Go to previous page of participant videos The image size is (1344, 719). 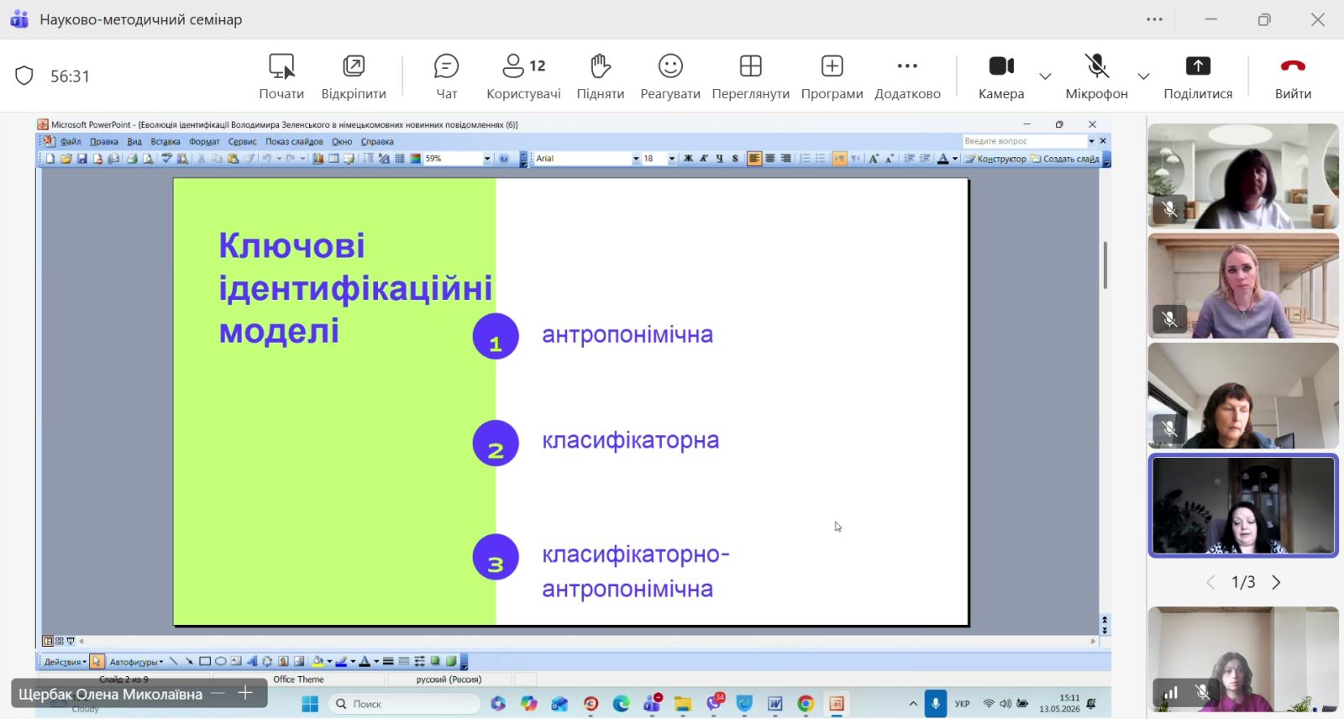(x=1210, y=582)
